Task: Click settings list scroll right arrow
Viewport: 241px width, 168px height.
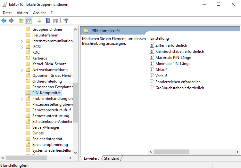Action: 237,152
